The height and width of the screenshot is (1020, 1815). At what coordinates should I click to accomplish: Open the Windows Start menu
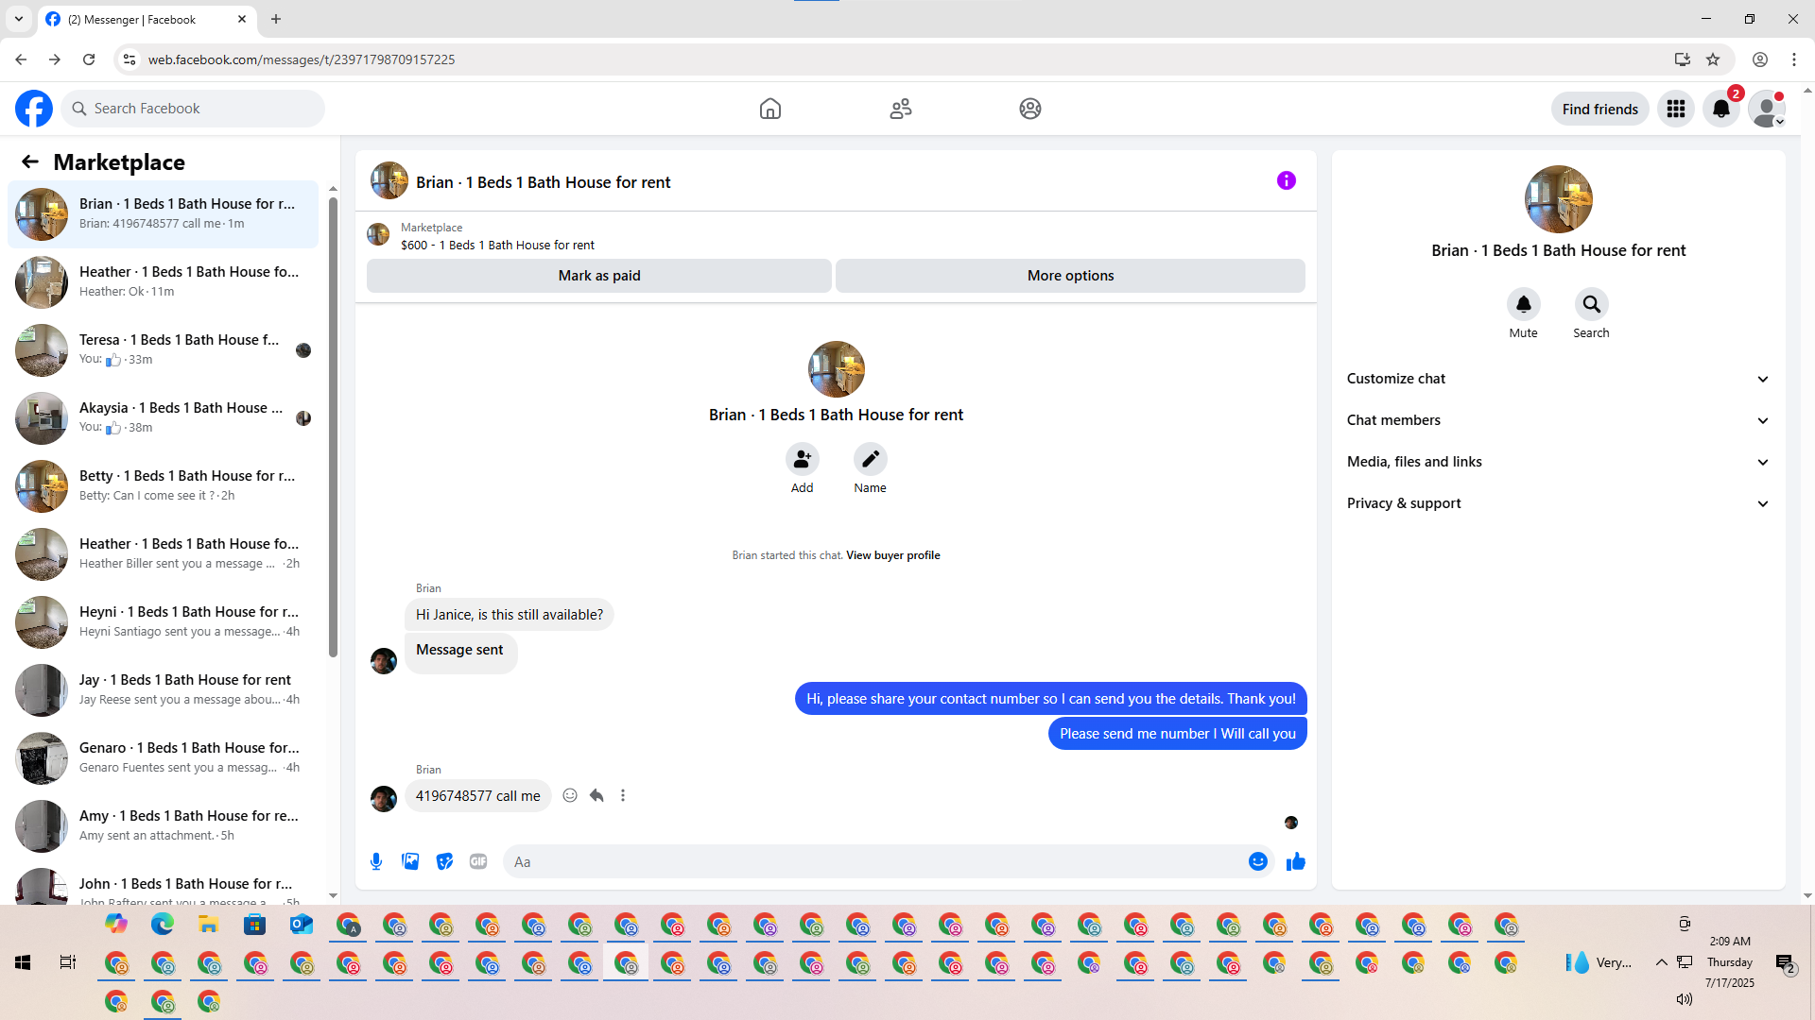point(23,962)
